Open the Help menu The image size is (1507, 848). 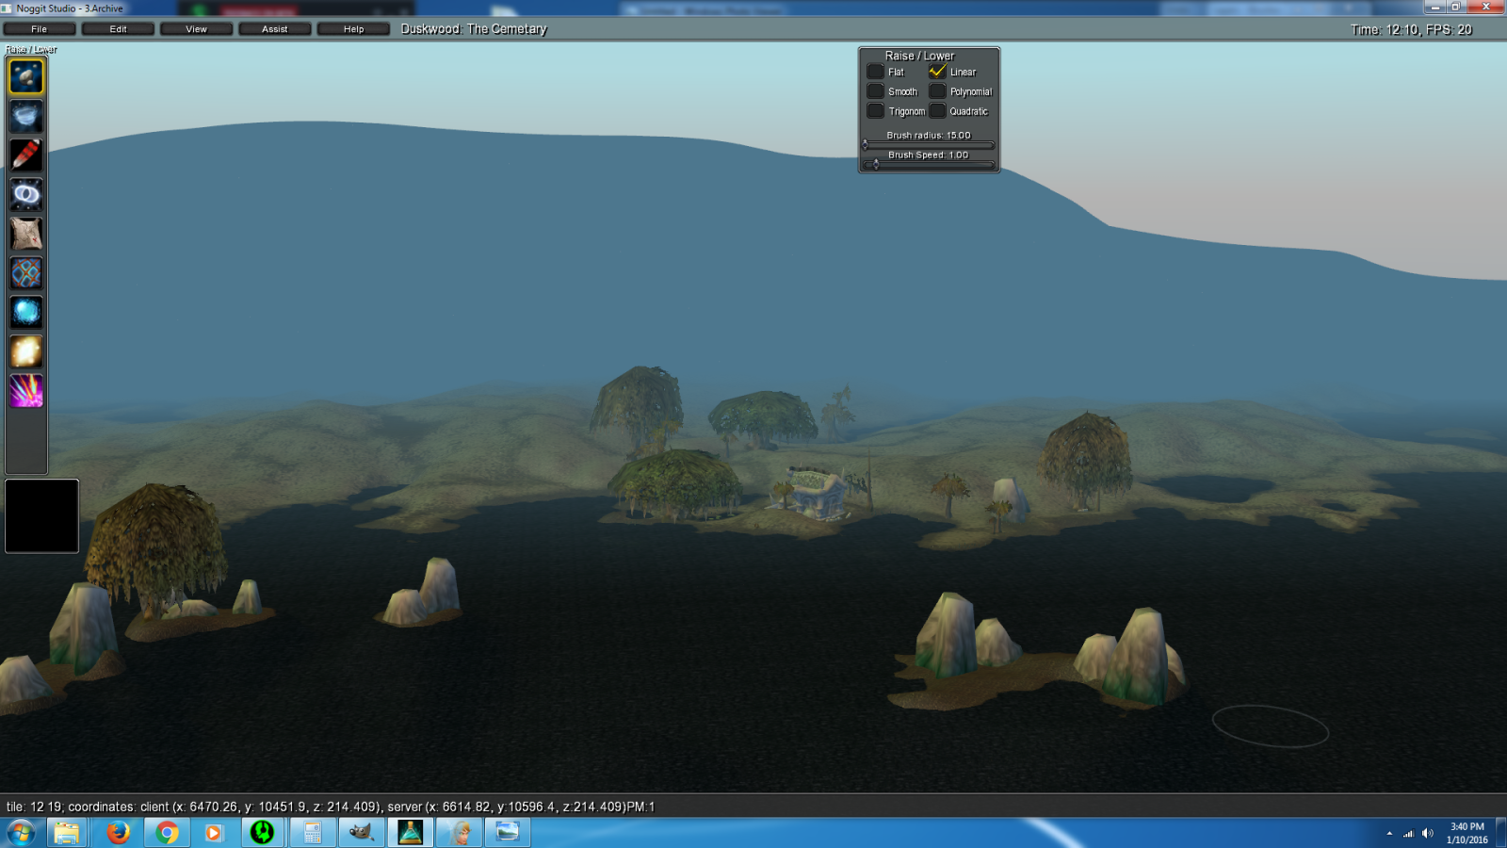coord(353,29)
